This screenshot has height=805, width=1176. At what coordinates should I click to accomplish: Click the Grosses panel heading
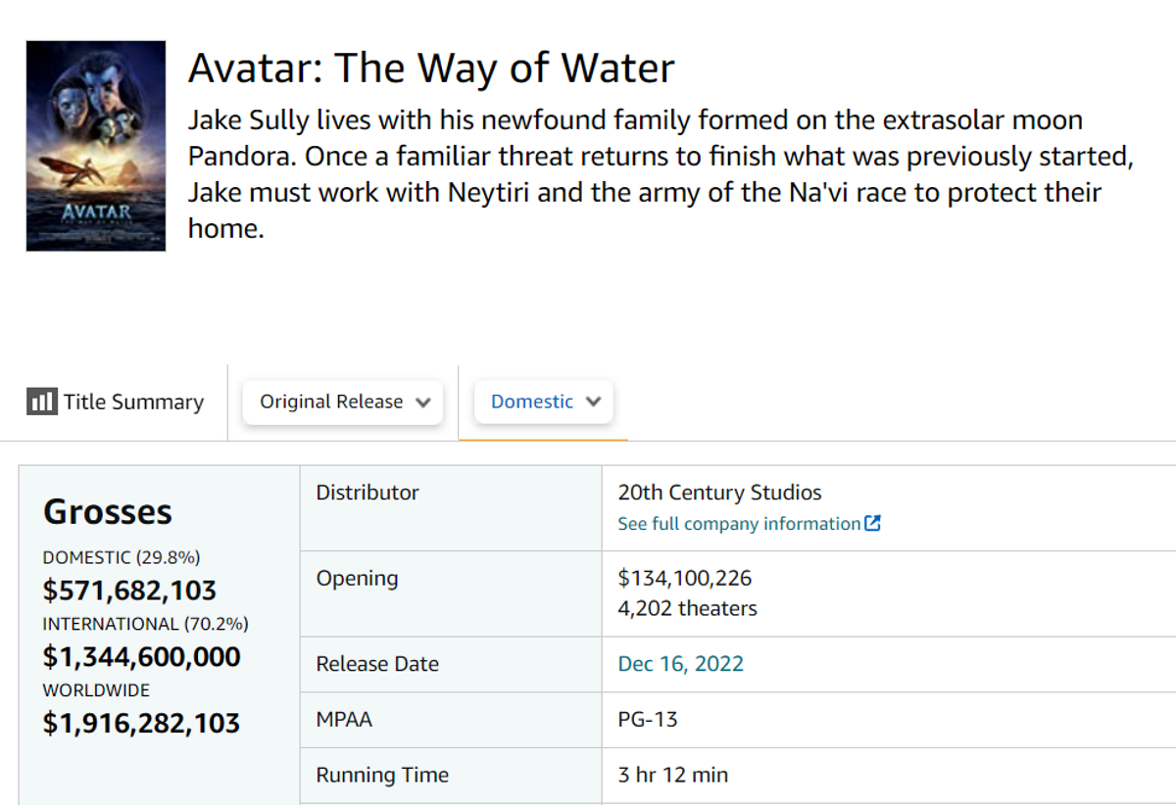[108, 511]
